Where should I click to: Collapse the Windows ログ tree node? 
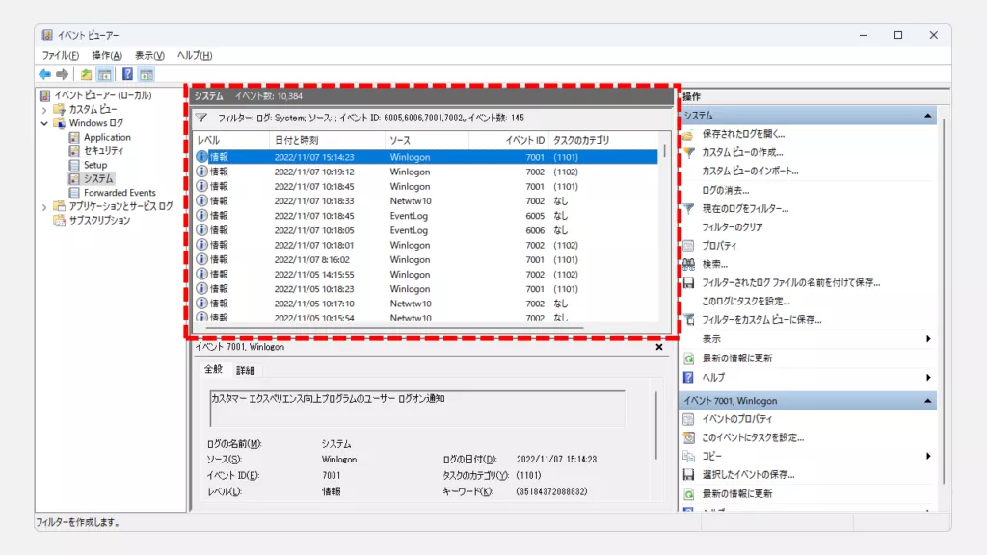(44, 123)
